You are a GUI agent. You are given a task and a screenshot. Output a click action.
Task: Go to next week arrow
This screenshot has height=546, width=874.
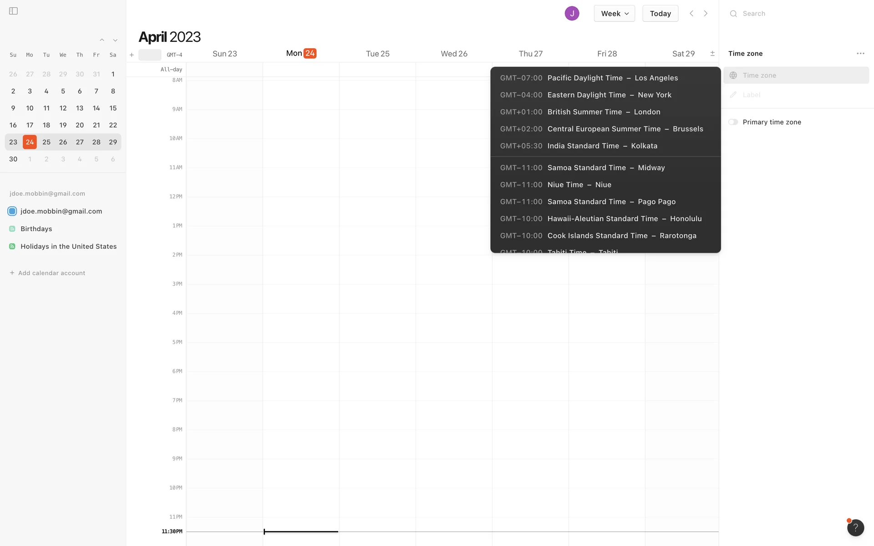click(706, 13)
